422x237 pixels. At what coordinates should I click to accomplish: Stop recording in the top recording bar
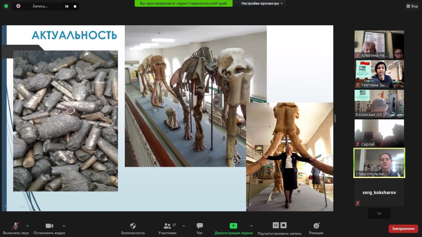75,6
